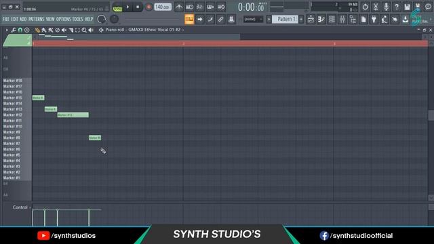This screenshot has width=434, height=244.
Task: Open the help question mark
Action: [397, 7]
